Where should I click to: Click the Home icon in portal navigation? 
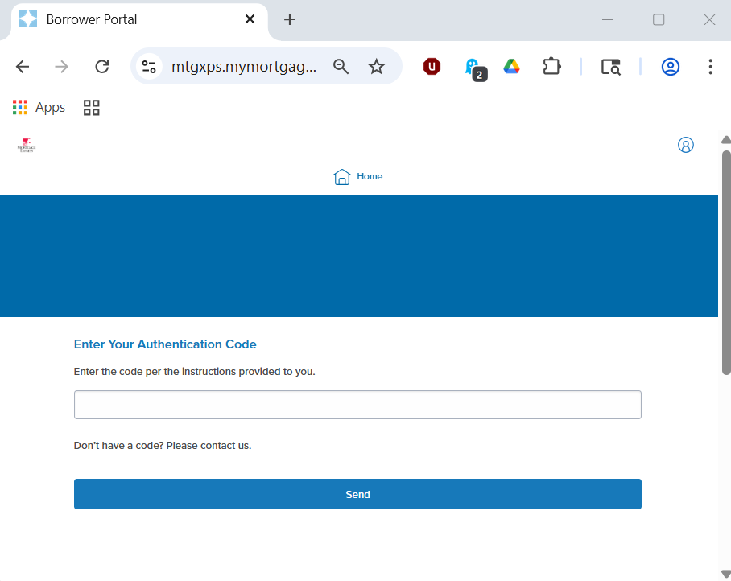342,177
